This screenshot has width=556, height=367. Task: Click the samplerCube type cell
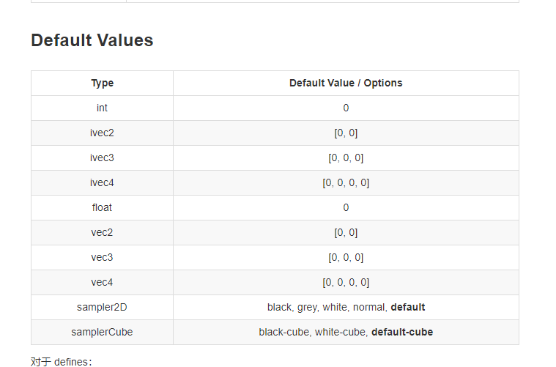point(102,332)
